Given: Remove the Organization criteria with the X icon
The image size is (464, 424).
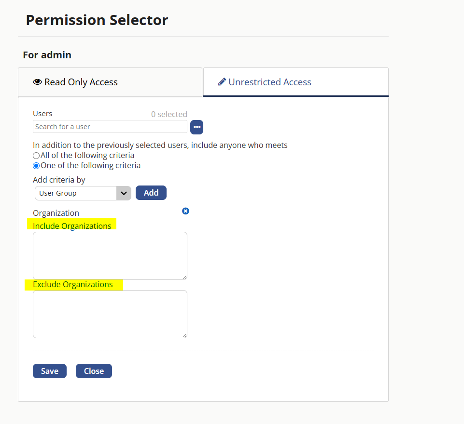Looking at the screenshot, I should (185, 211).
